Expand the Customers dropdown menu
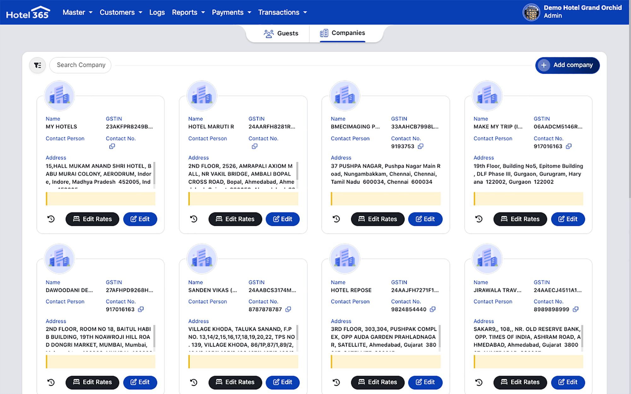Screen dimensions: 631x394 pyautogui.click(x=121, y=12)
